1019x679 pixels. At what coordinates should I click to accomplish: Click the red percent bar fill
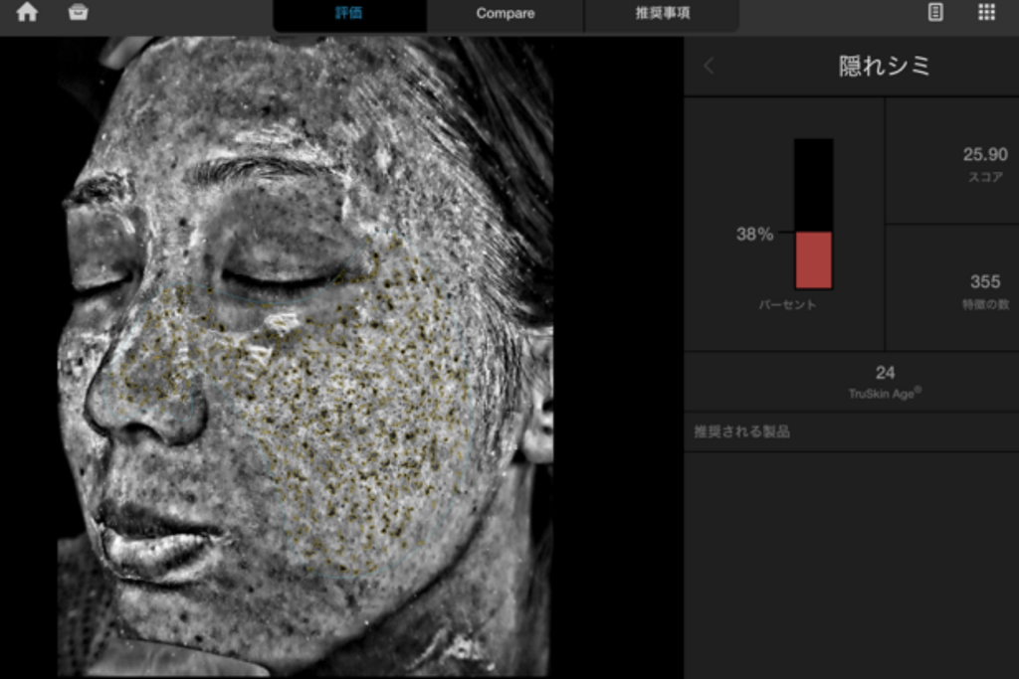813,260
